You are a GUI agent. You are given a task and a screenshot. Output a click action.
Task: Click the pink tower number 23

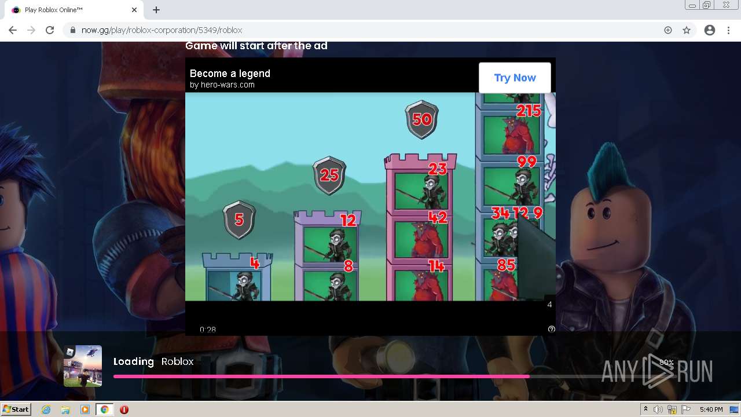pyautogui.click(x=438, y=169)
